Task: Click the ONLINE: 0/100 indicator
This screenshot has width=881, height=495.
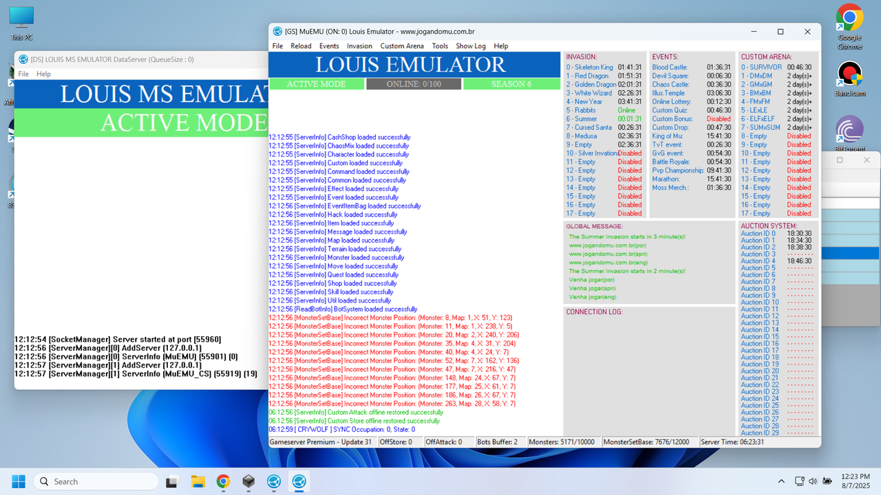Action: [x=414, y=84]
